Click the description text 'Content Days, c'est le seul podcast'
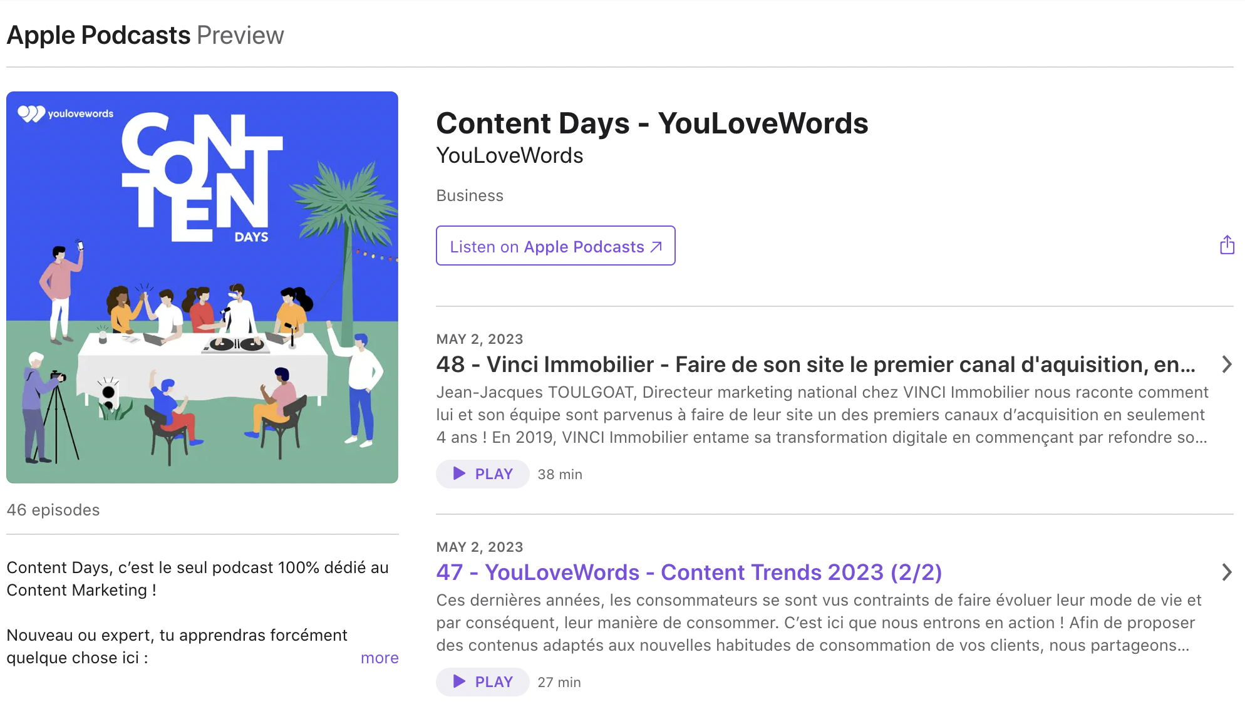Image resolution: width=1245 pixels, height=719 pixels. coord(198,579)
